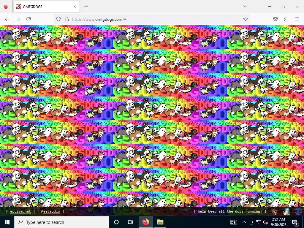Go back to the previous page
Image resolution: width=304 pixels, height=228 pixels.
point(7,19)
